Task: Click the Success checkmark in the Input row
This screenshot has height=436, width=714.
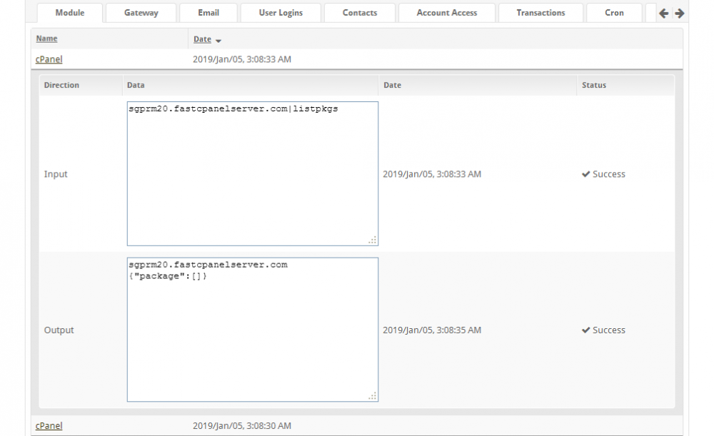Action: coord(585,174)
